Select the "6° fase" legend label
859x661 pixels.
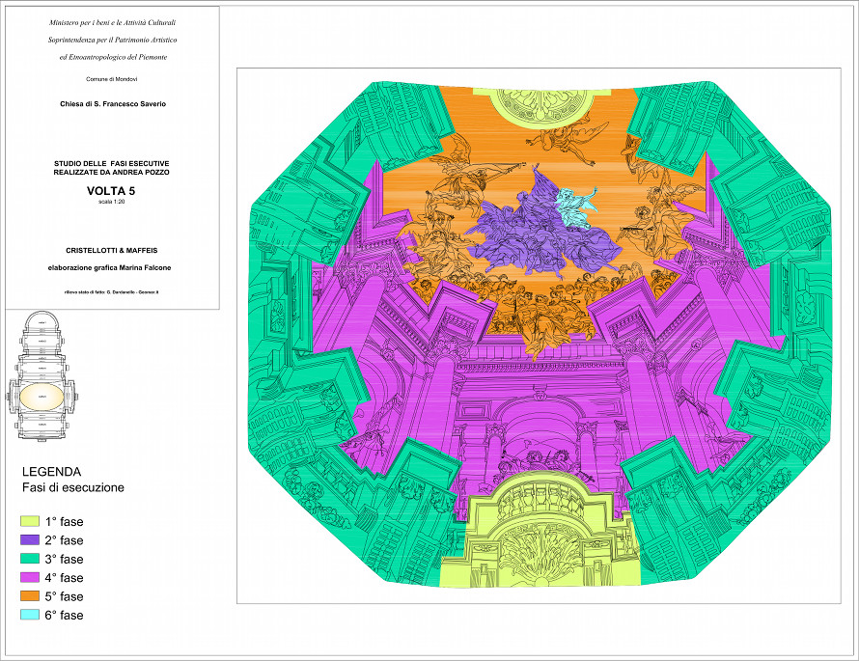(x=64, y=615)
